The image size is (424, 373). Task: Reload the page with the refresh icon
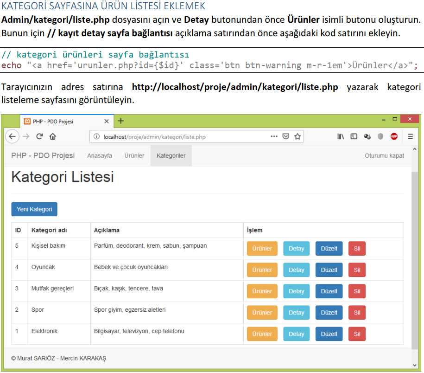pos(39,136)
